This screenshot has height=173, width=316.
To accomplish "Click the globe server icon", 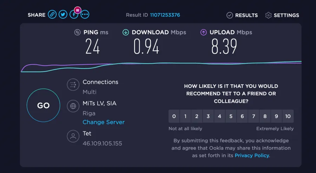I will (x=73, y=106).
